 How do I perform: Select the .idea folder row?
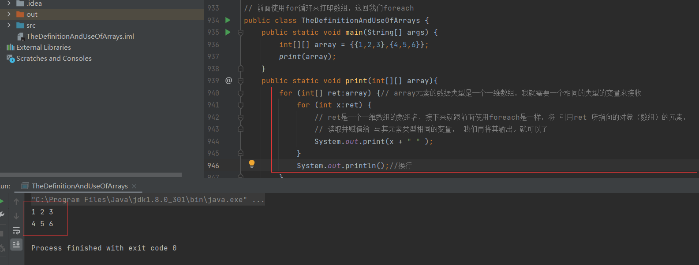(x=102, y=4)
